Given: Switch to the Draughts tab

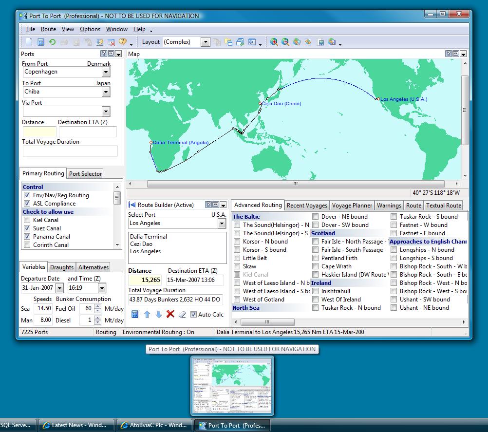Looking at the screenshot, I should tap(62, 267).
